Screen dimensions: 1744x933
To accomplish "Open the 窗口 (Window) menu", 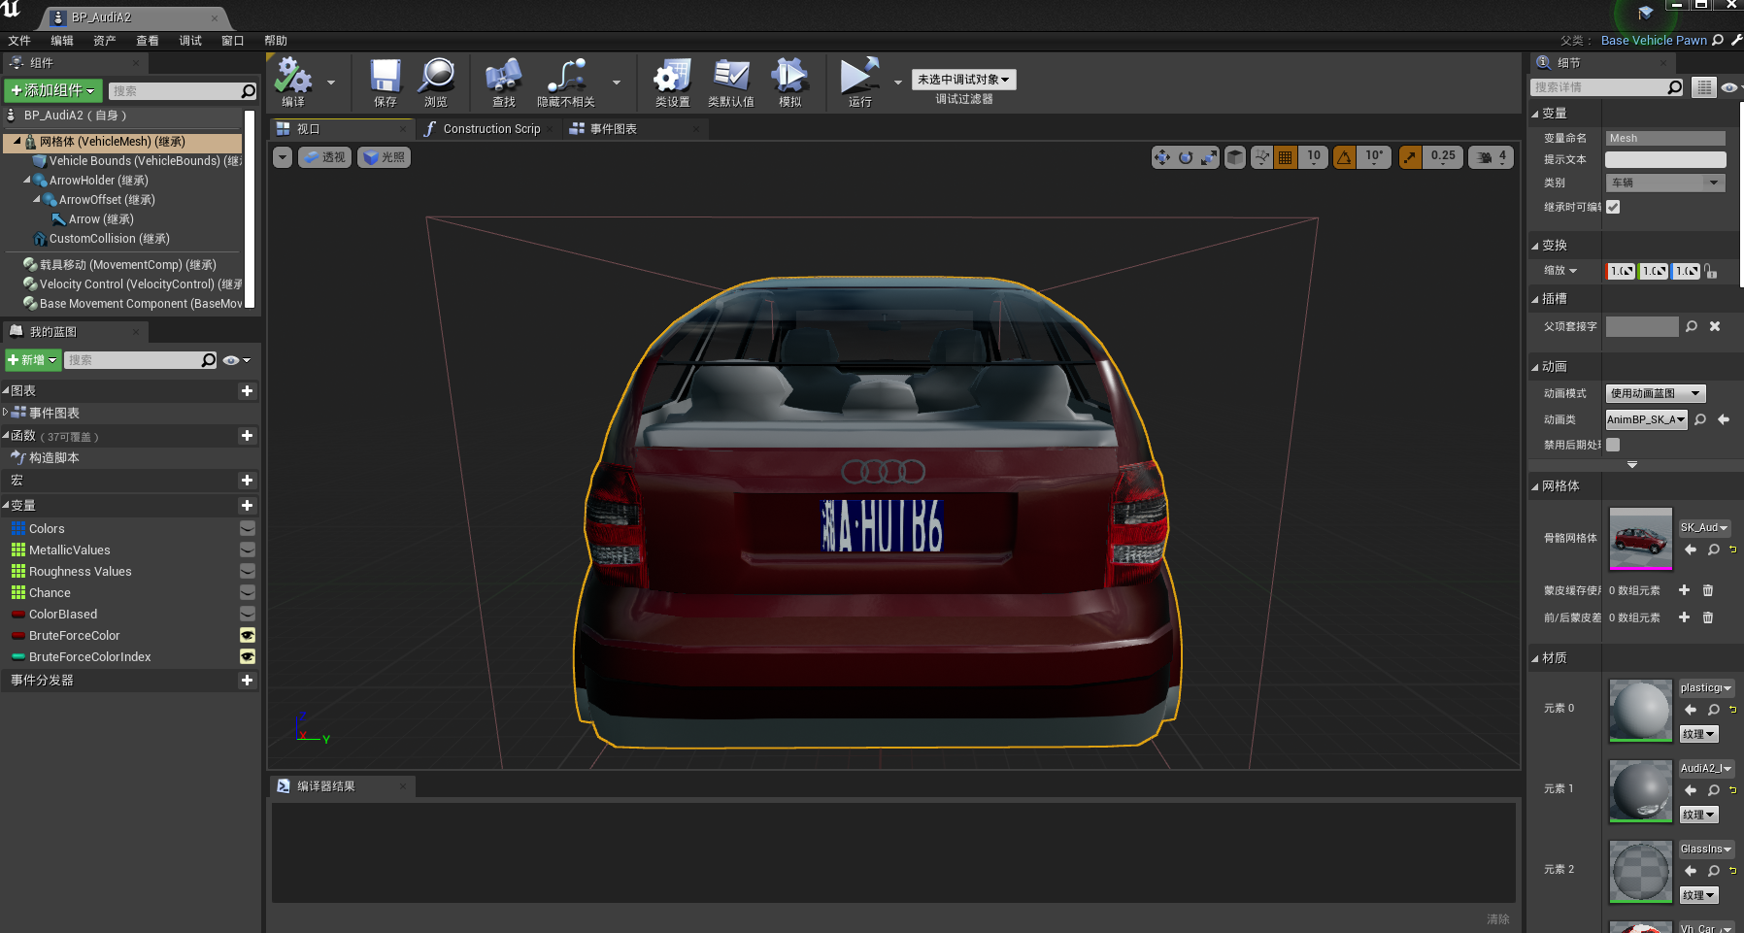I will pos(232,41).
